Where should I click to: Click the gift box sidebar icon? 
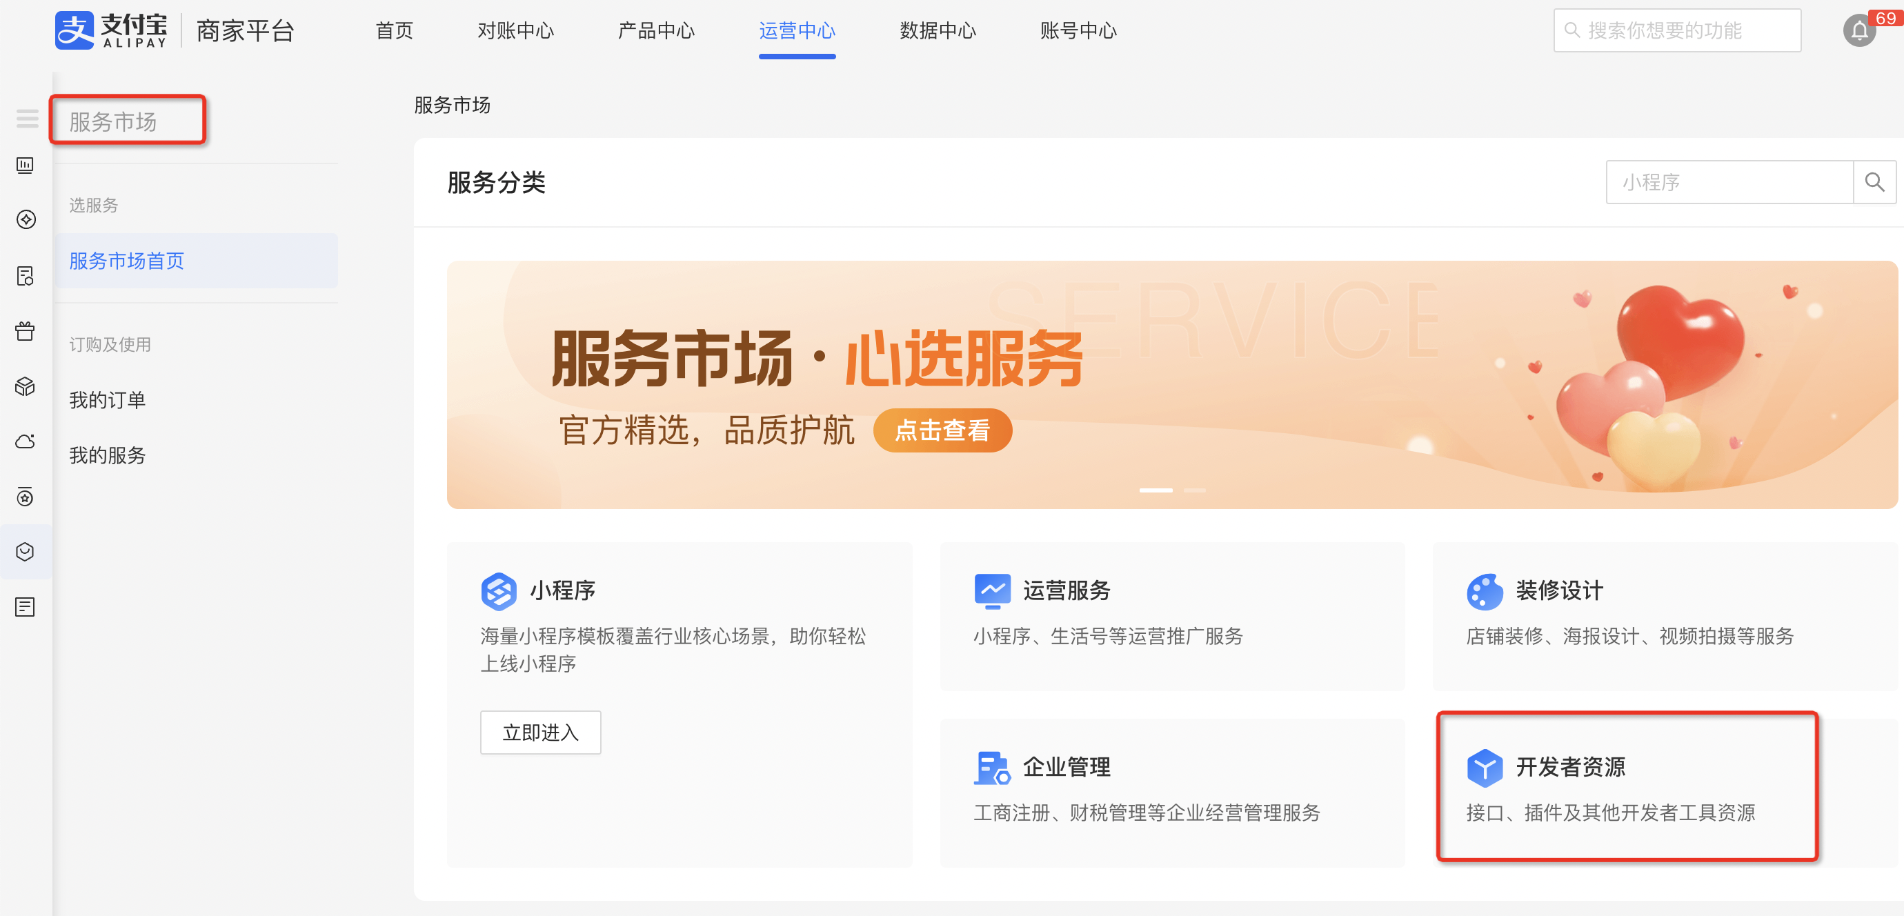click(25, 330)
